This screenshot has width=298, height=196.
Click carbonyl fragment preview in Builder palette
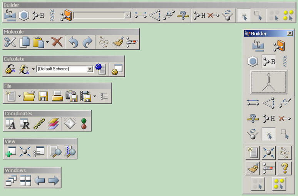point(269,82)
